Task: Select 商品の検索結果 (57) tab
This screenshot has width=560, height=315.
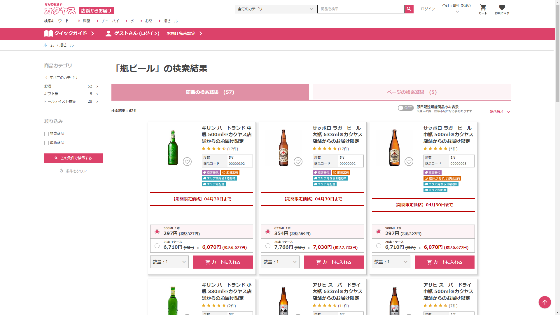Action: pyautogui.click(x=210, y=92)
